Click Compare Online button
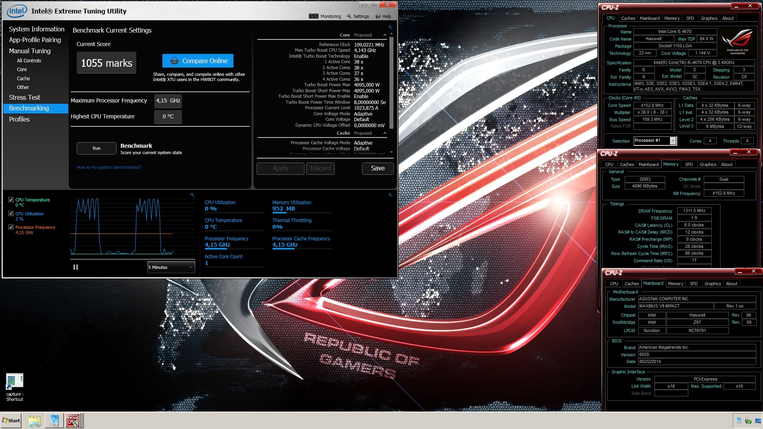The image size is (763, 429). [198, 61]
